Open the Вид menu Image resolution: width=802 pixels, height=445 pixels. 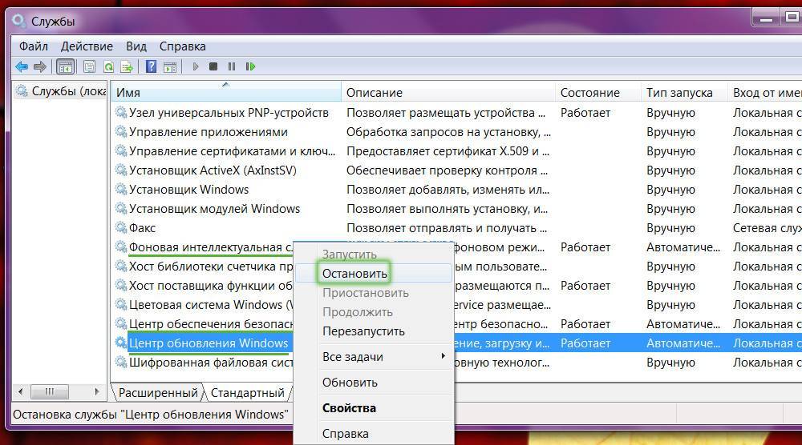click(x=136, y=46)
